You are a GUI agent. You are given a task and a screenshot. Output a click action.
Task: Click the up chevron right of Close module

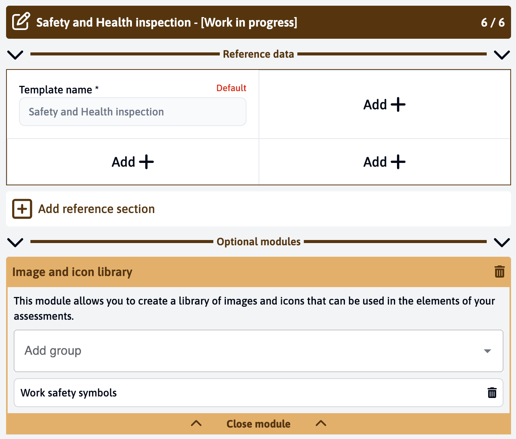click(321, 424)
